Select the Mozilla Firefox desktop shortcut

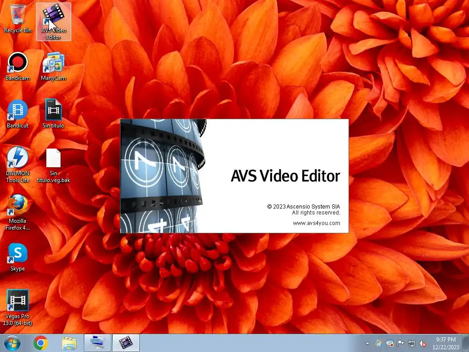pos(18,213)
